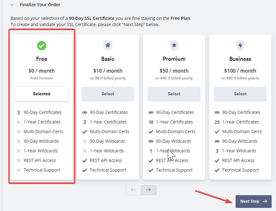Click the X icon beside Basic's 90-Day Wildcards

(84, 141)
